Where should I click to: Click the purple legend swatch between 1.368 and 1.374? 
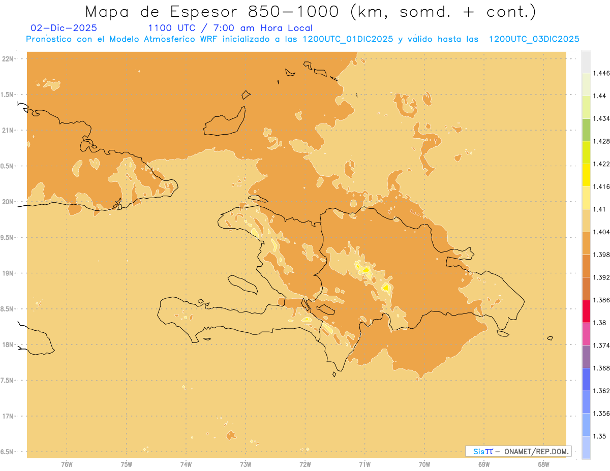586,357
